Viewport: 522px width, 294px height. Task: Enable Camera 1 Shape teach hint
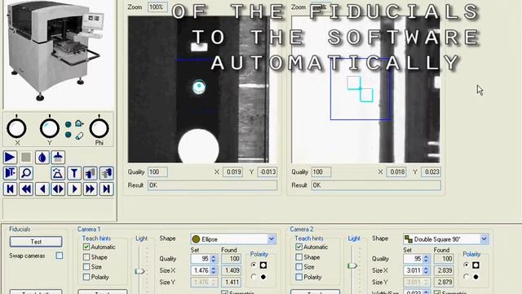point(86,257)
